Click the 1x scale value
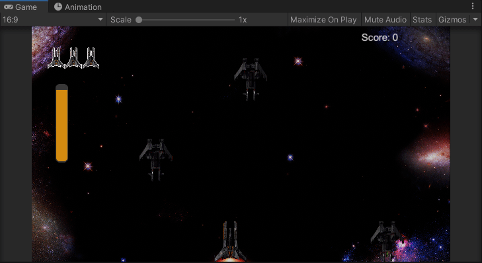 [x=243, y=20]
